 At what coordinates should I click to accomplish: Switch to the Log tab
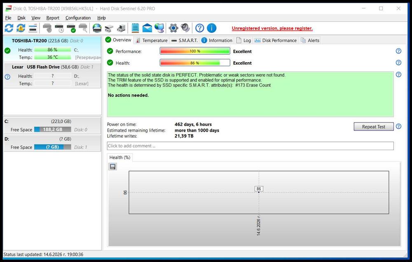pyautogui.click(x=243, y=40)
